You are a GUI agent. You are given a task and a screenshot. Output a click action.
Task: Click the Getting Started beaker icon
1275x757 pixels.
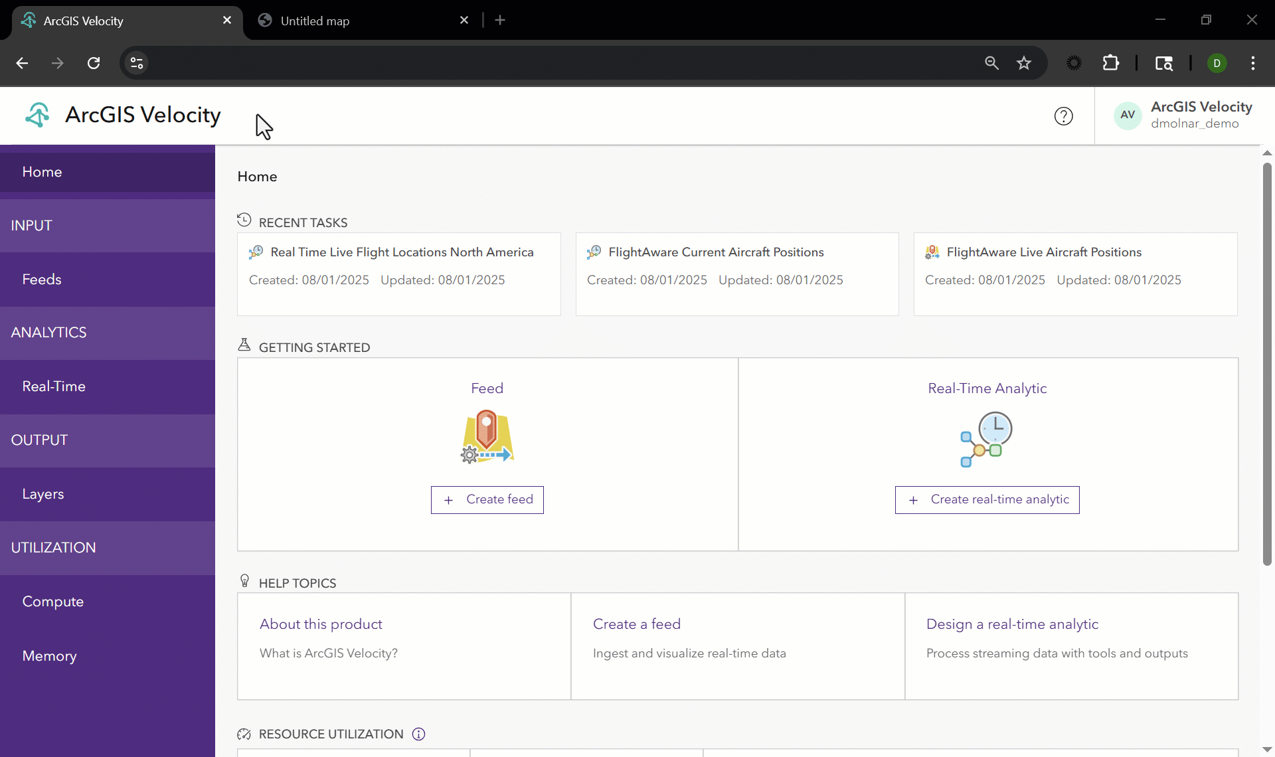244,345
